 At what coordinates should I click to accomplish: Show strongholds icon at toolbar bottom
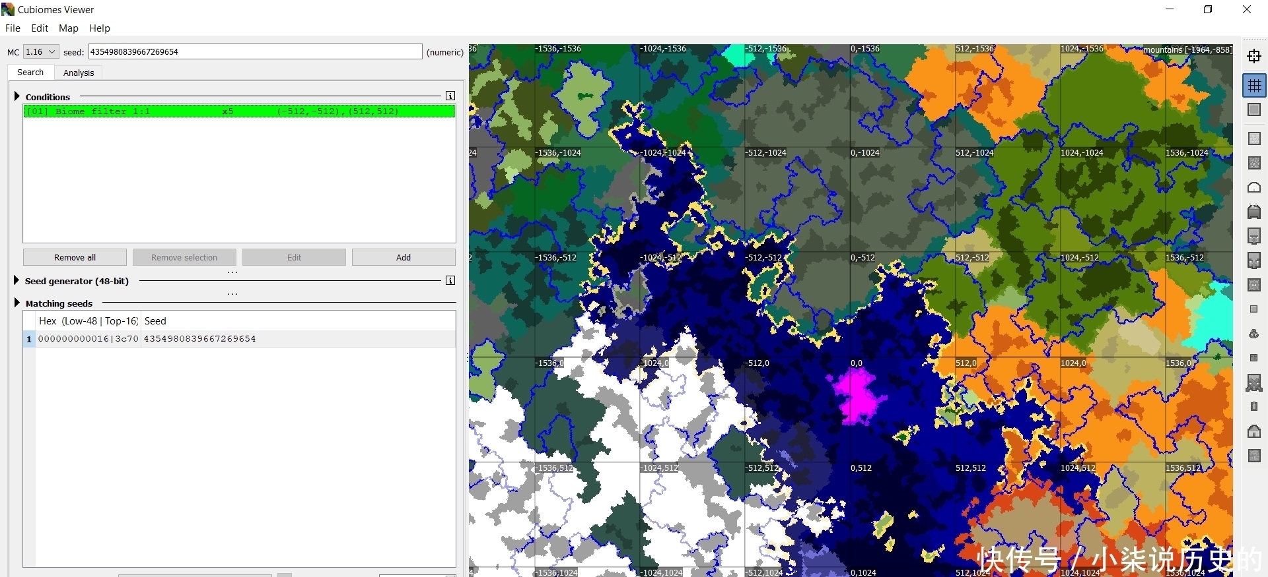(x=1254, y=456)
